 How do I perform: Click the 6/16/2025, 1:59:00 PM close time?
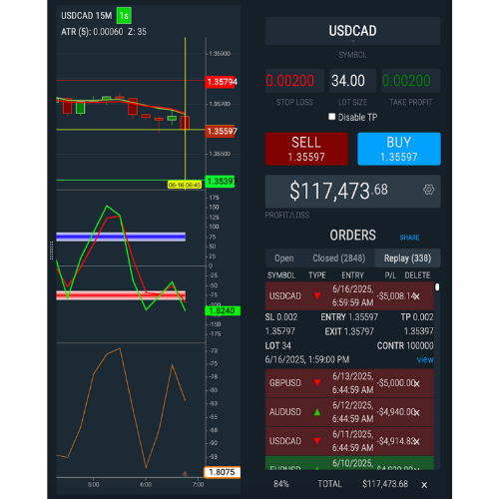point(307,360)
